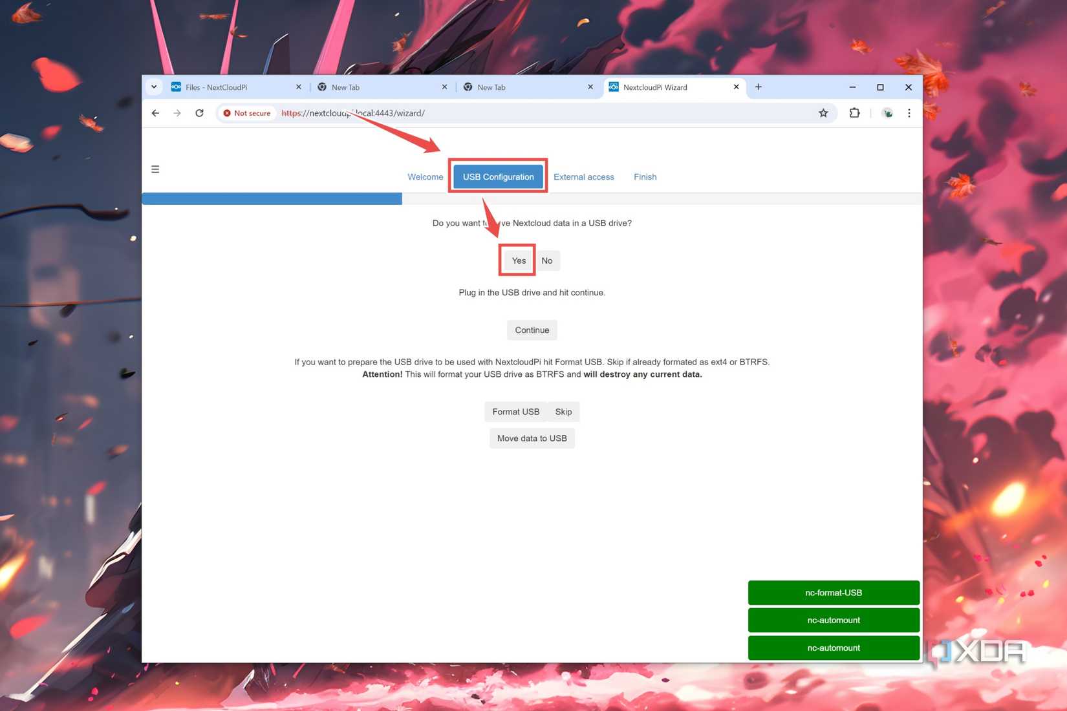
Task: Close the Files - NextCloudPi tab
Action: [298, 87]
